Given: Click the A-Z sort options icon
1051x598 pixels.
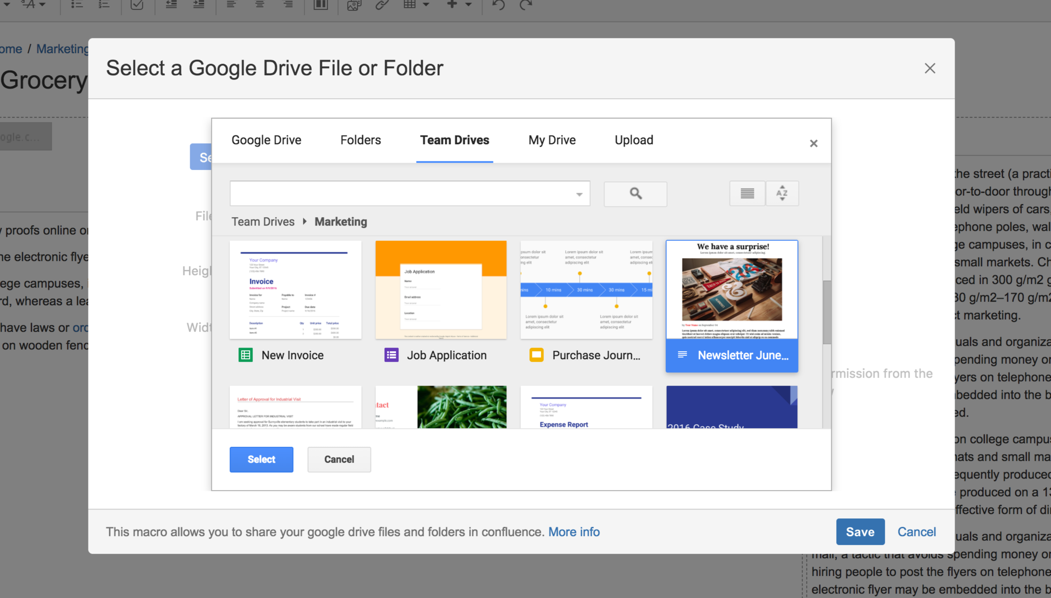Looking at the screenshot, I should click(x=782, y=193).
